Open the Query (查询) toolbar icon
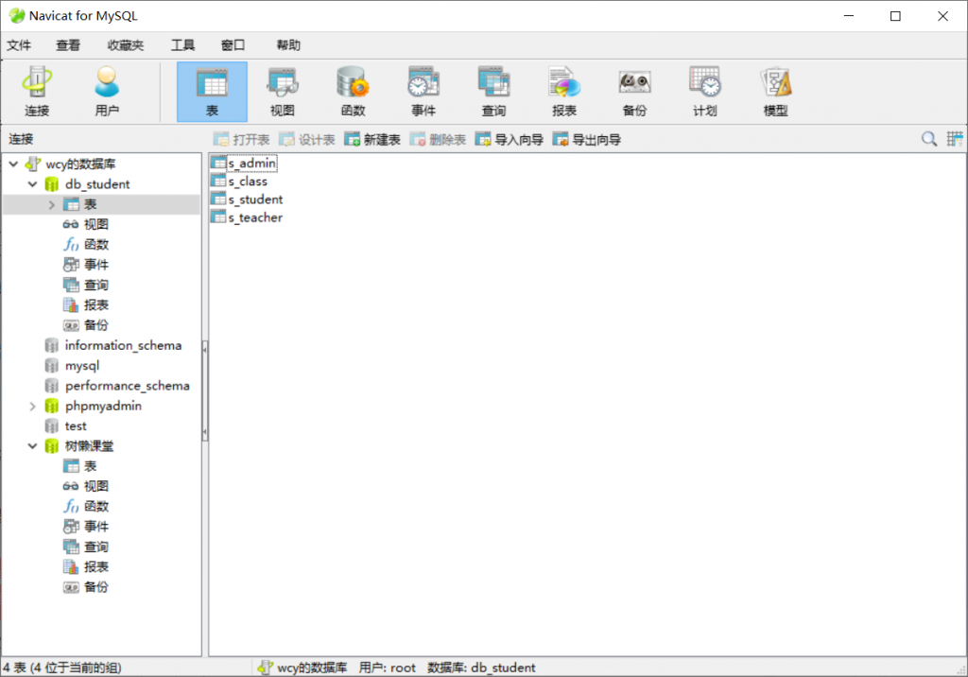Image resolution: width=968 pixels, height=677 pixels. pos(493,92)
